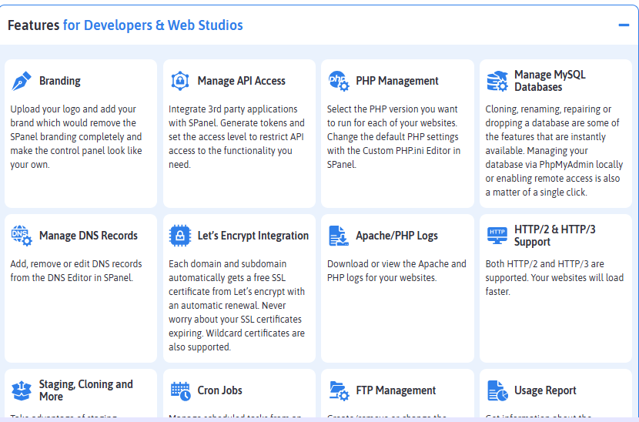Click the description about free SSL certificates
The image size is (639, 422).
[x=237, y=306]
